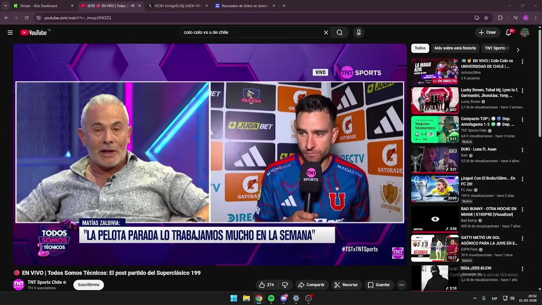
Task: Click the Crear button
Action: click(x=487, y=33)
